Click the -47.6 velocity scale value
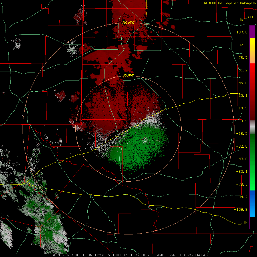 pos(242,159)
